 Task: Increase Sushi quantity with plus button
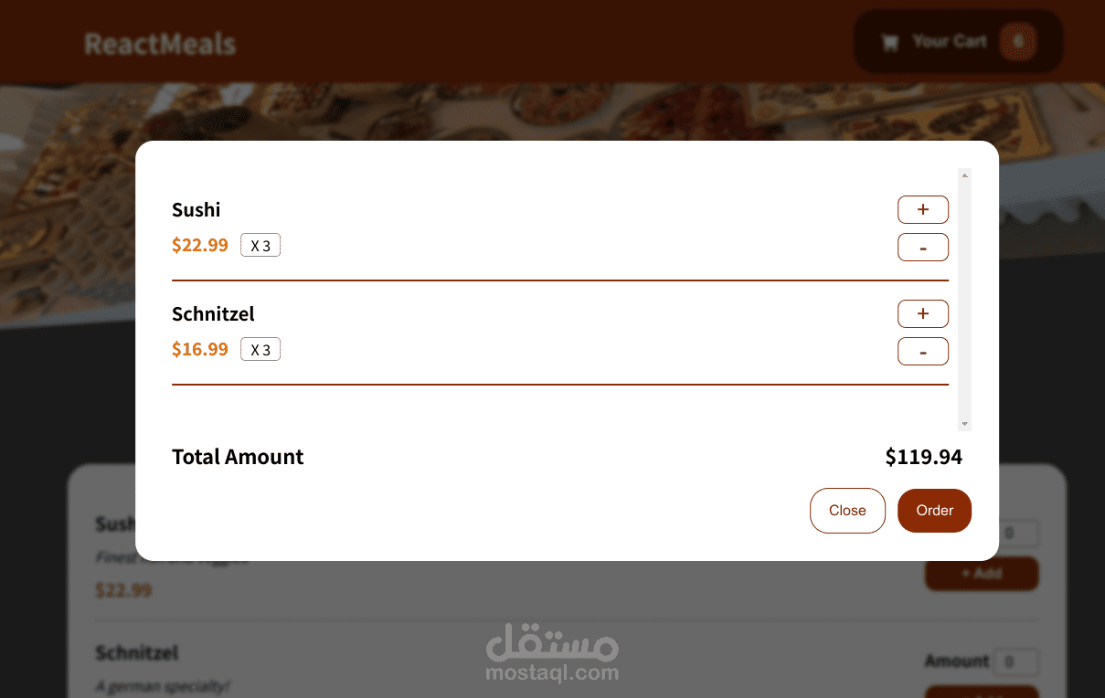[x=922, y=210]
